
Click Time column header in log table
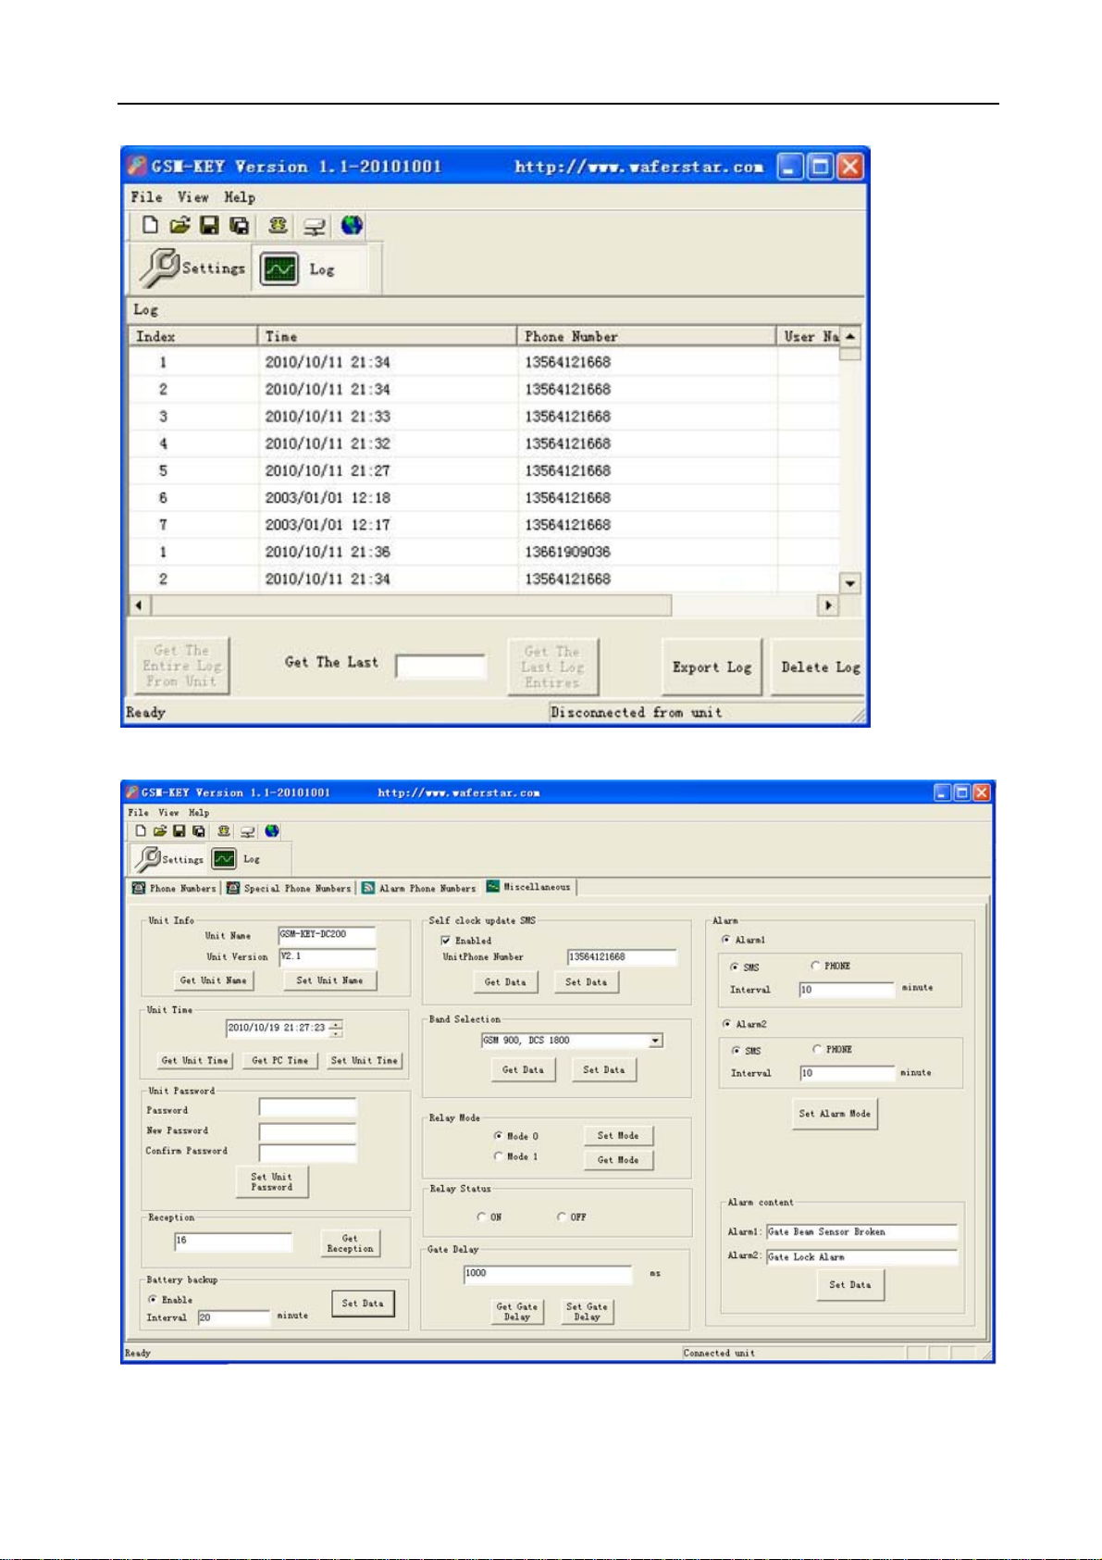(387, 337)
